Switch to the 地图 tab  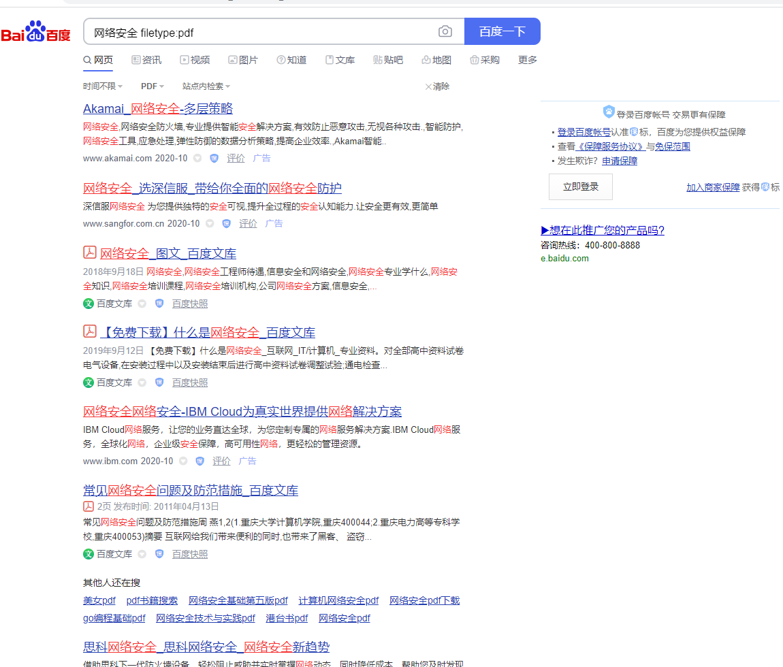pyautogui.click(x=436, y=60)
